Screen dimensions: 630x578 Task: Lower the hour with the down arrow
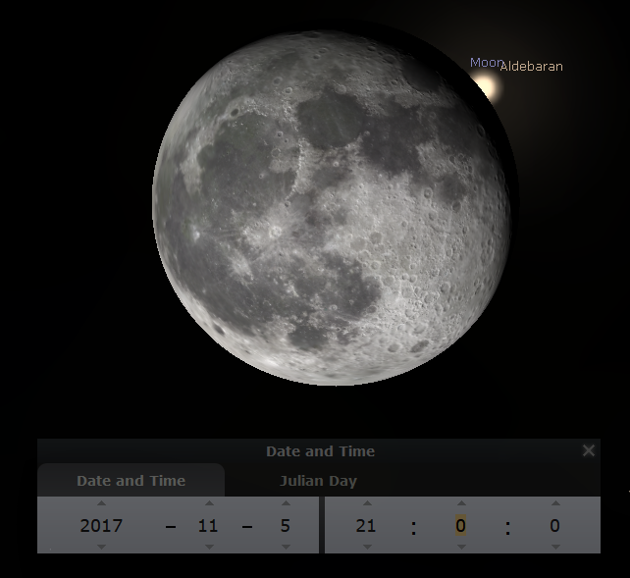point(366,547)
